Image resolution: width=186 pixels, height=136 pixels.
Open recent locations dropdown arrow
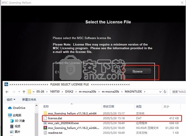[x=19, y=92]
